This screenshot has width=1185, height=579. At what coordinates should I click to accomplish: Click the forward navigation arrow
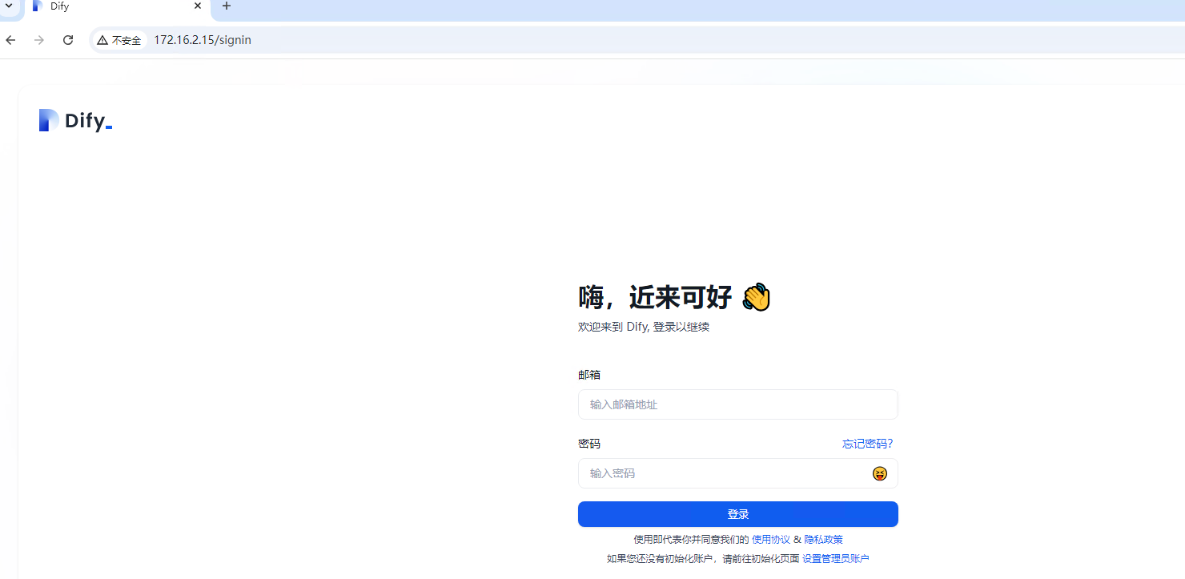(x=39, y=40)
